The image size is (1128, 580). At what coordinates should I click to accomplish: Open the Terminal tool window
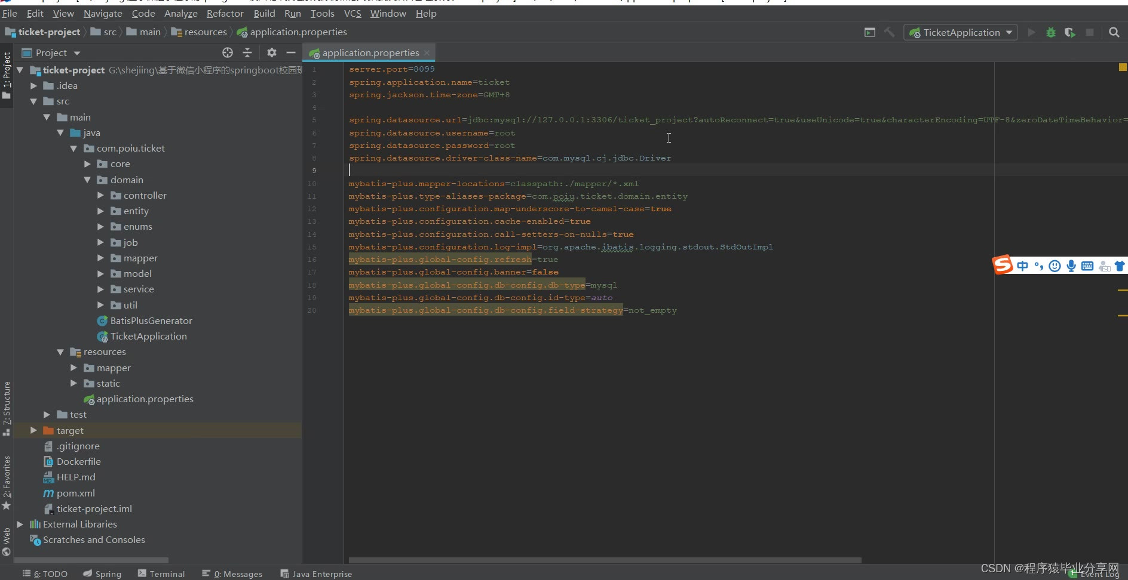(161, 573)
